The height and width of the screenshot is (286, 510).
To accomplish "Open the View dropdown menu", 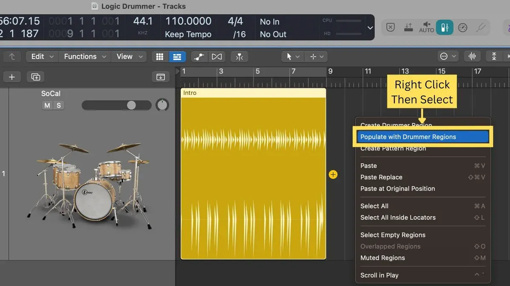I will [129, 56].
